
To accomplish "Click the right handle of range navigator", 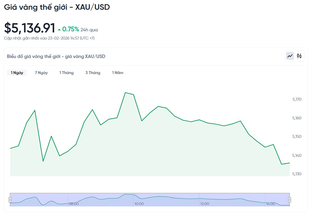I will point(289,200).
